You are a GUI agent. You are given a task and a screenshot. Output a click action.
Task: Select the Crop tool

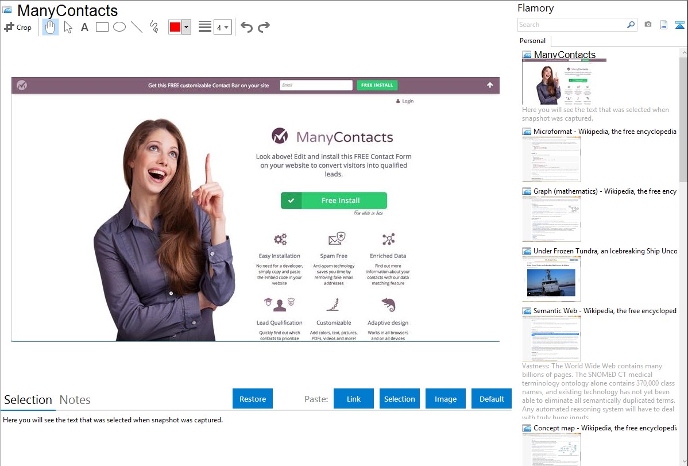coord(18,27)
